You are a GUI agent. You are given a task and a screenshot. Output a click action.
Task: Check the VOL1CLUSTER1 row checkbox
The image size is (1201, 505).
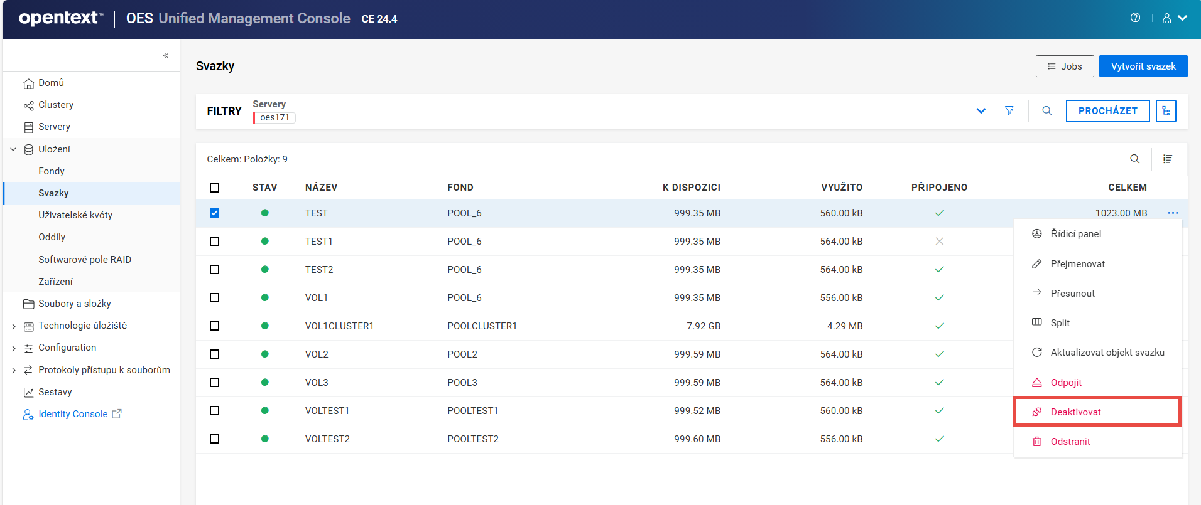click(215, 326)
